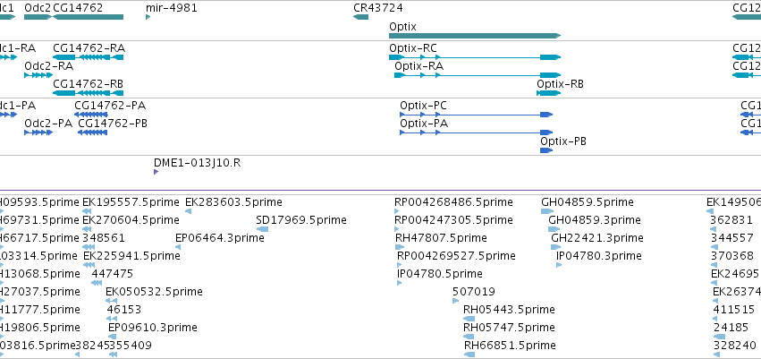The height and width of the screenshot is (359, 761).
Task: Select the CG14762-RB transcript glyph
Action: click(88, 93)
